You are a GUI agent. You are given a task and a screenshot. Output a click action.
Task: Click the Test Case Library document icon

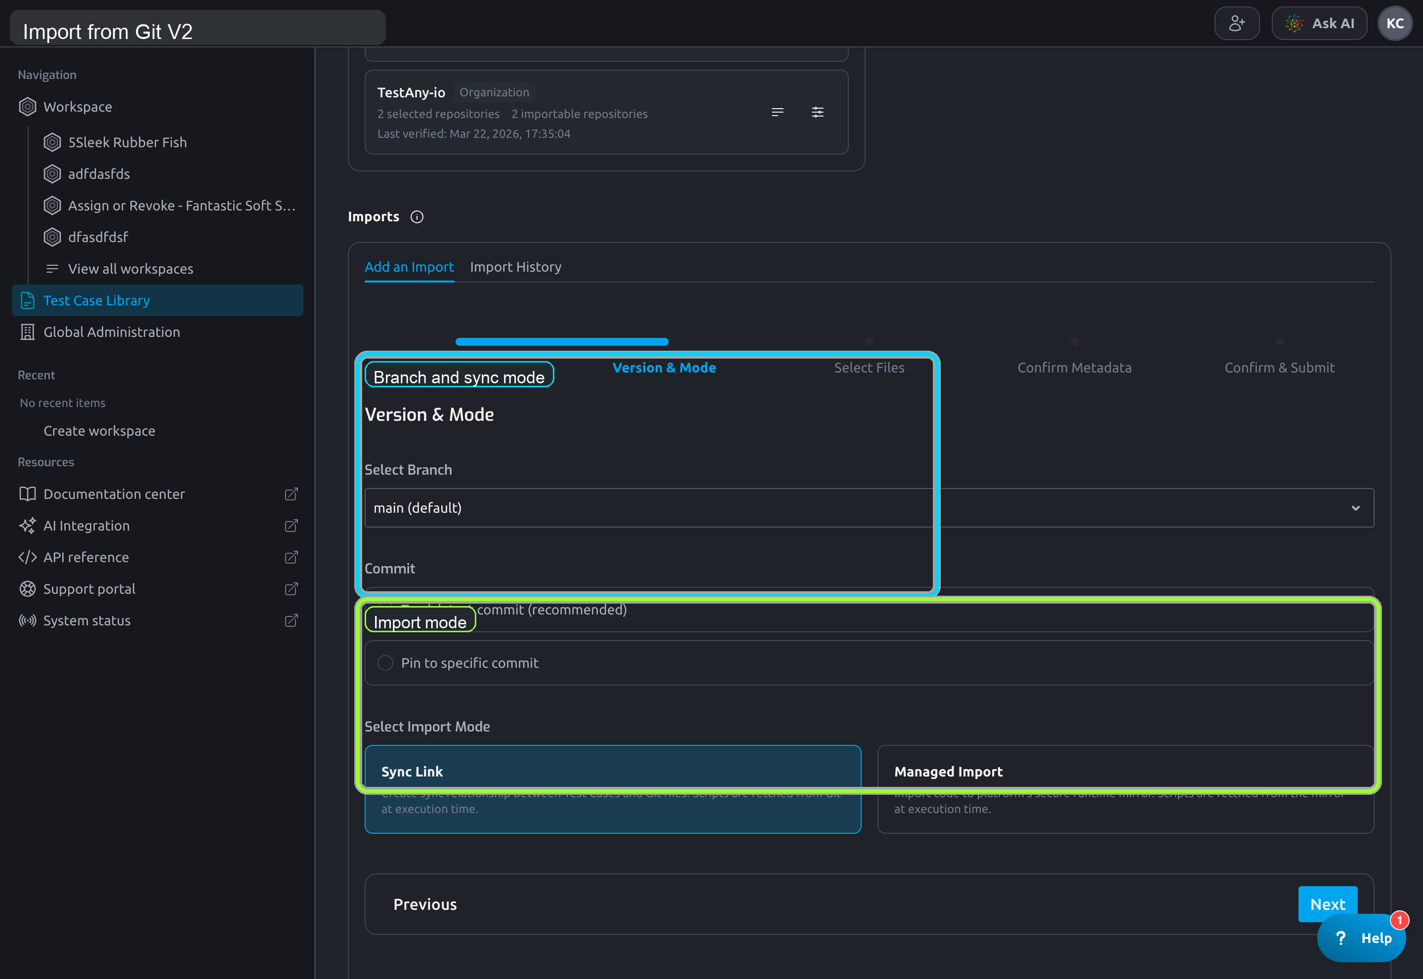[28, 301]
